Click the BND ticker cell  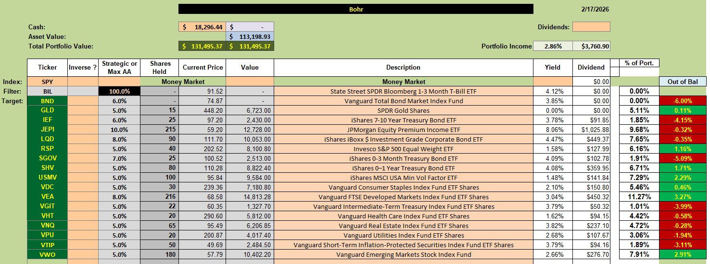[x=47, y=101]
